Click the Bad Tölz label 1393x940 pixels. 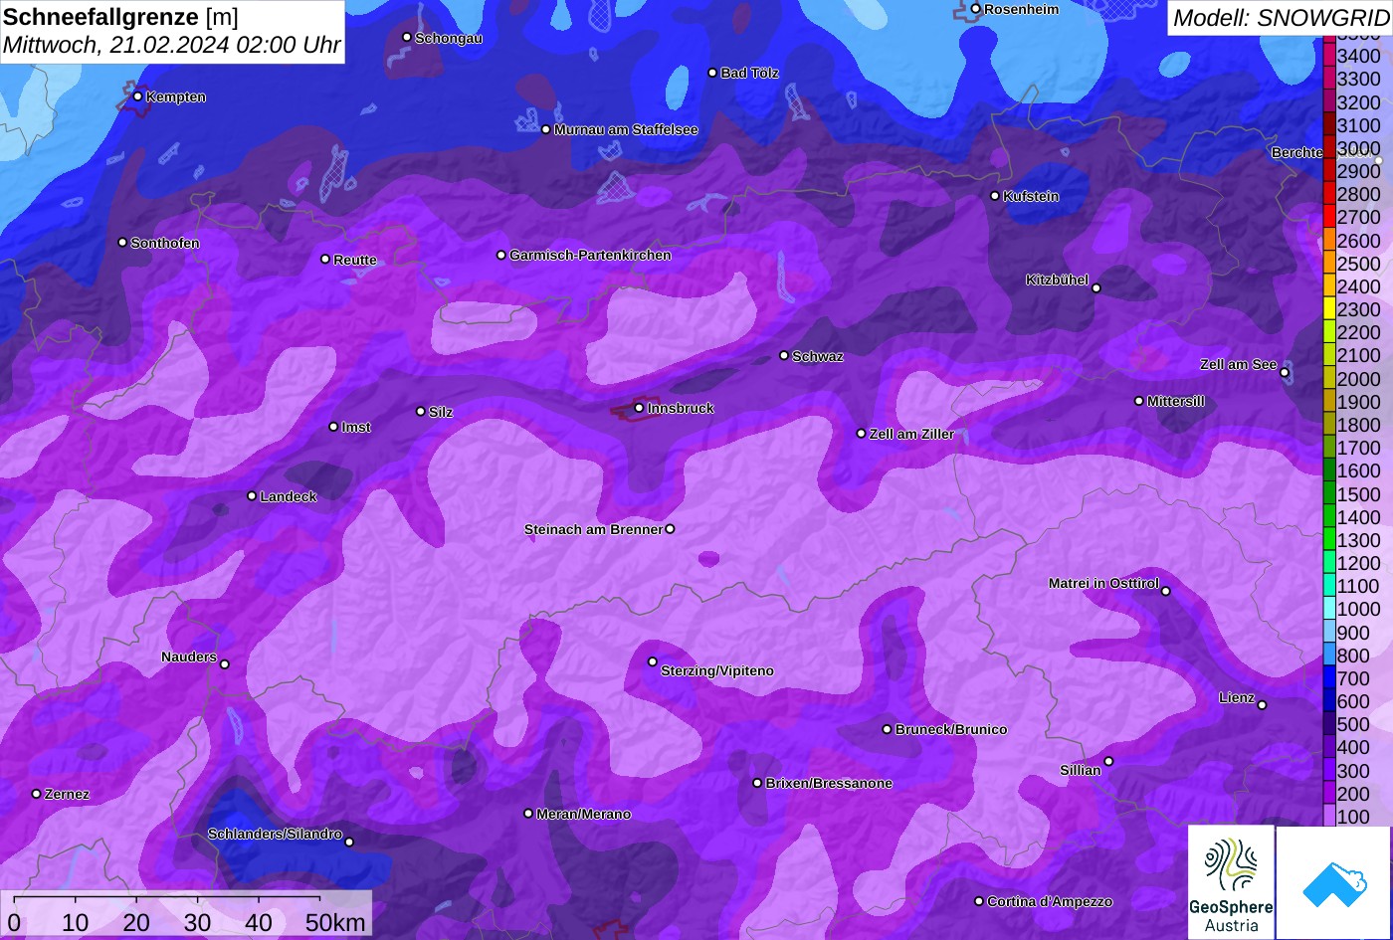[x=750, y=73]
